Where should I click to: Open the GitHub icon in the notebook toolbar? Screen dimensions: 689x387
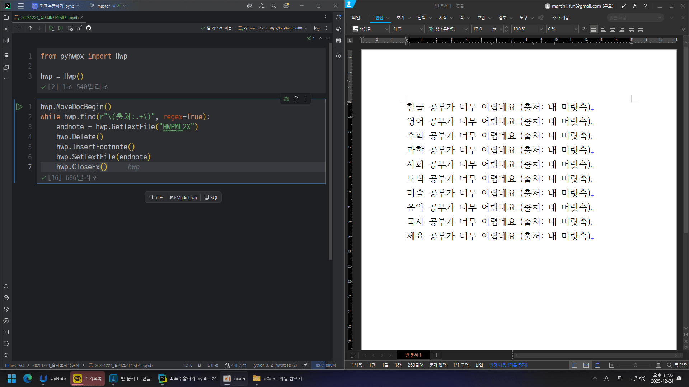click(x=88, y=28)
